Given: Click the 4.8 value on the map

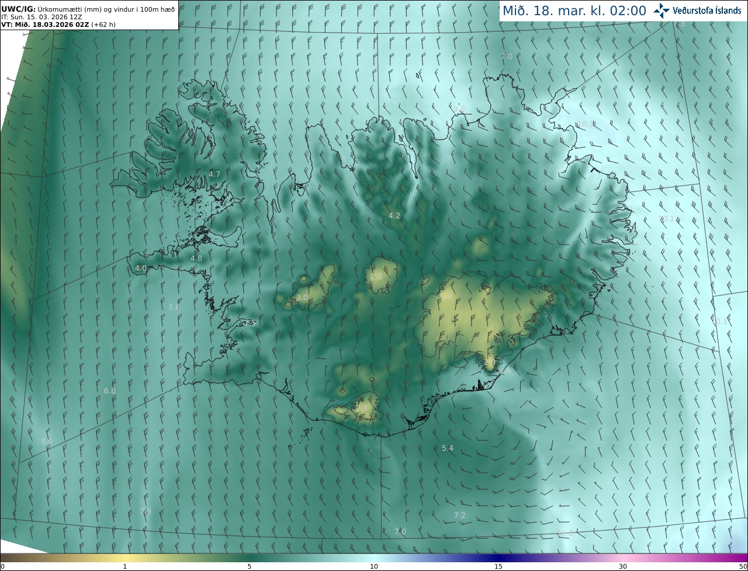Looking at the screenshot, I should click(x=196, y=258).
